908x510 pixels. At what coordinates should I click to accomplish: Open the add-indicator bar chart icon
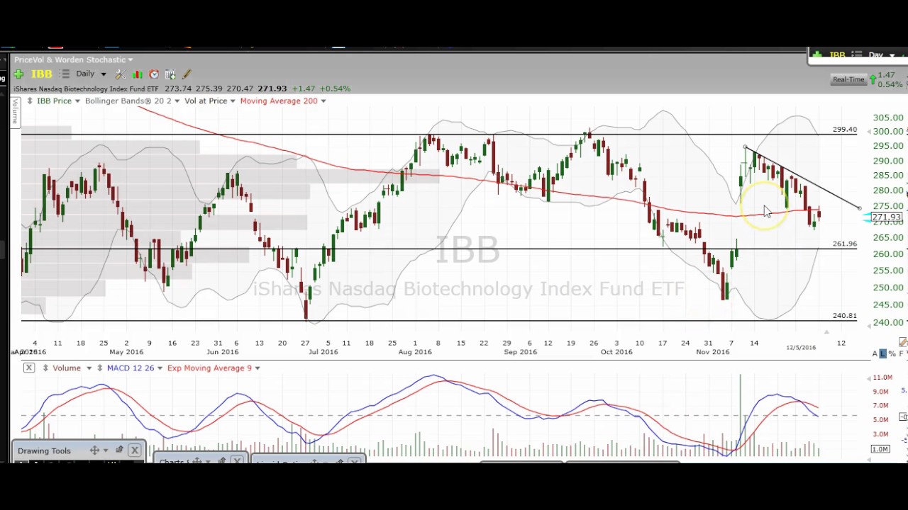[x=137, y=74]
